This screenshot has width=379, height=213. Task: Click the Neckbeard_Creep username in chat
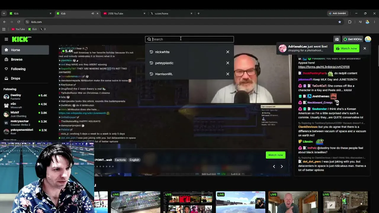[320, 103]
